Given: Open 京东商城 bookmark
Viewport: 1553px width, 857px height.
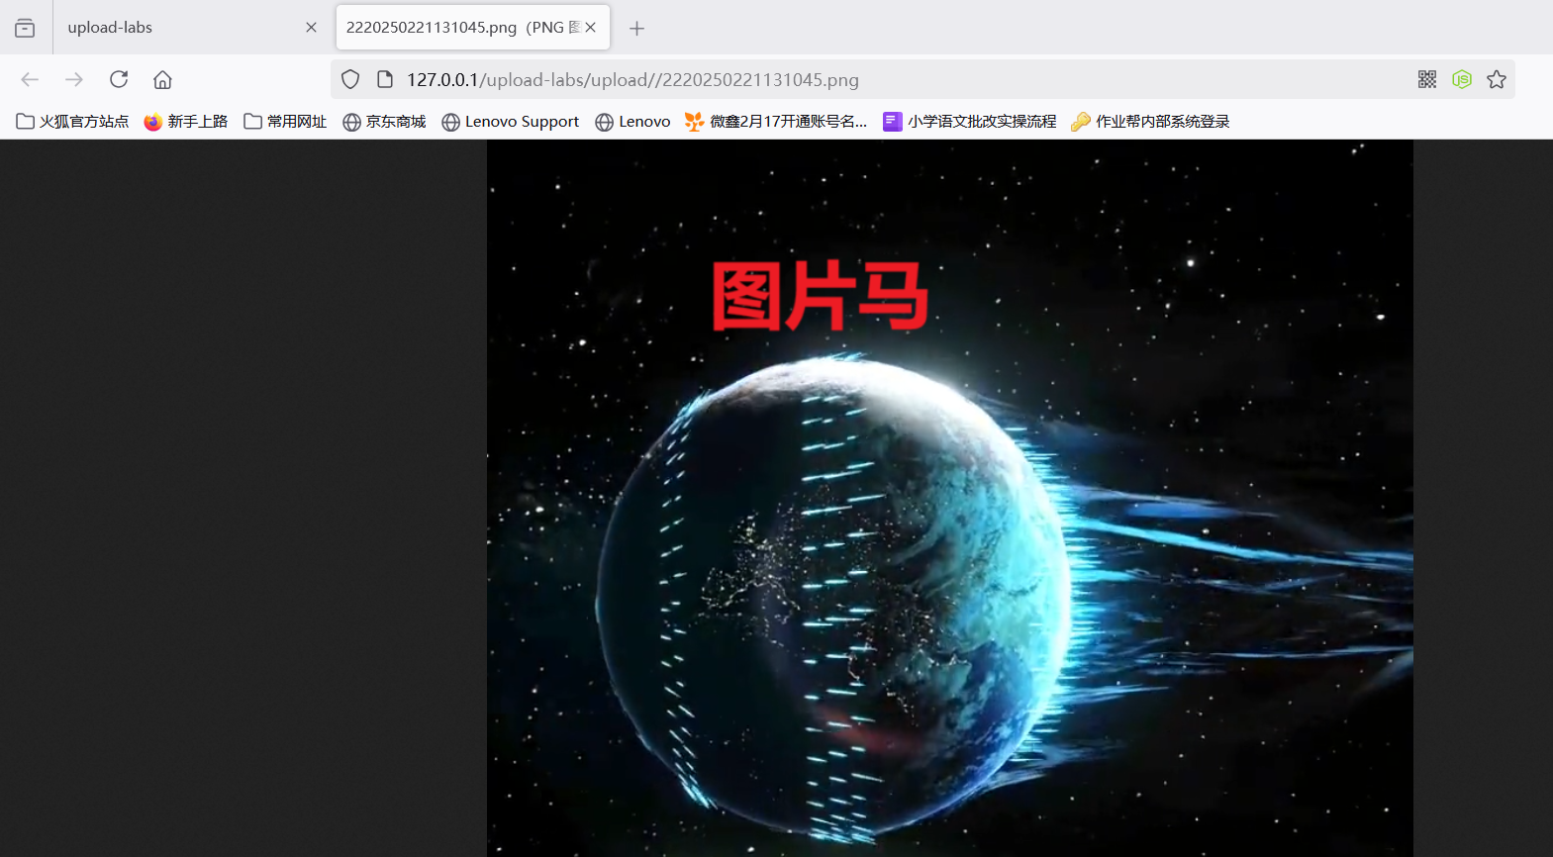Looking at the screenshot, I should click(384, 122).
